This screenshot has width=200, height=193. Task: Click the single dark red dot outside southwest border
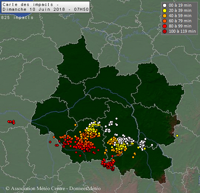(50, 142)
